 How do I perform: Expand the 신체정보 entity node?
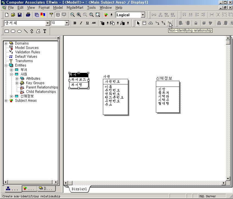point(11,96)
